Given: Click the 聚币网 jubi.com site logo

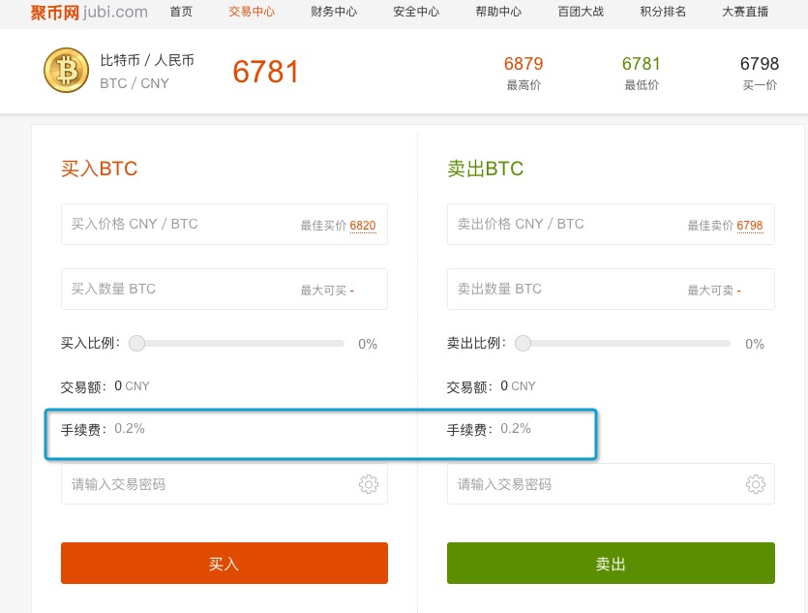Looking at the screenshot, I should click(89, 12).
